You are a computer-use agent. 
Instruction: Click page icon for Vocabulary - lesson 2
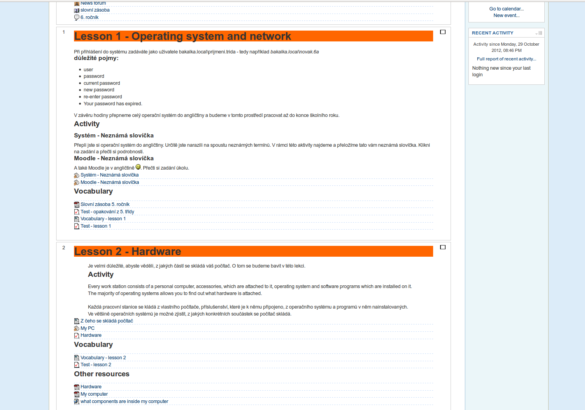click(x=77, y=358)
